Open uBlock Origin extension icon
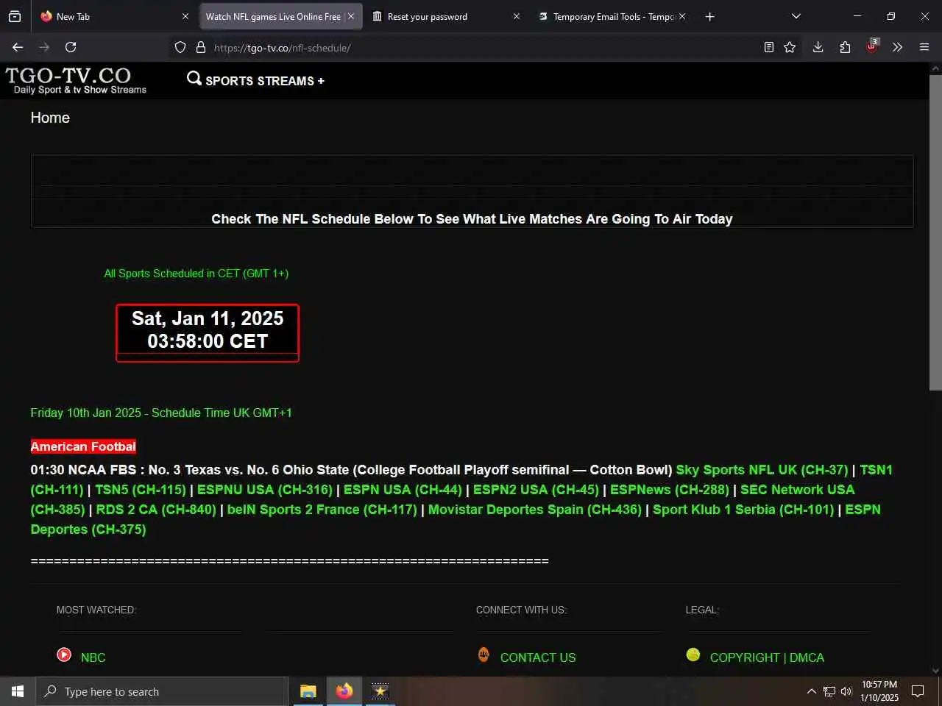942x706 pixels. point(872,46)
